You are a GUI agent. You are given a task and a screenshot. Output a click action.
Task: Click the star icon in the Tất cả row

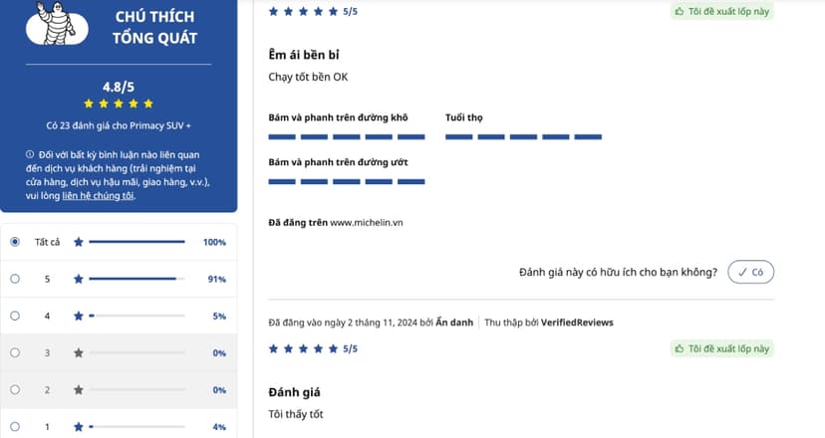pos(79,242)
